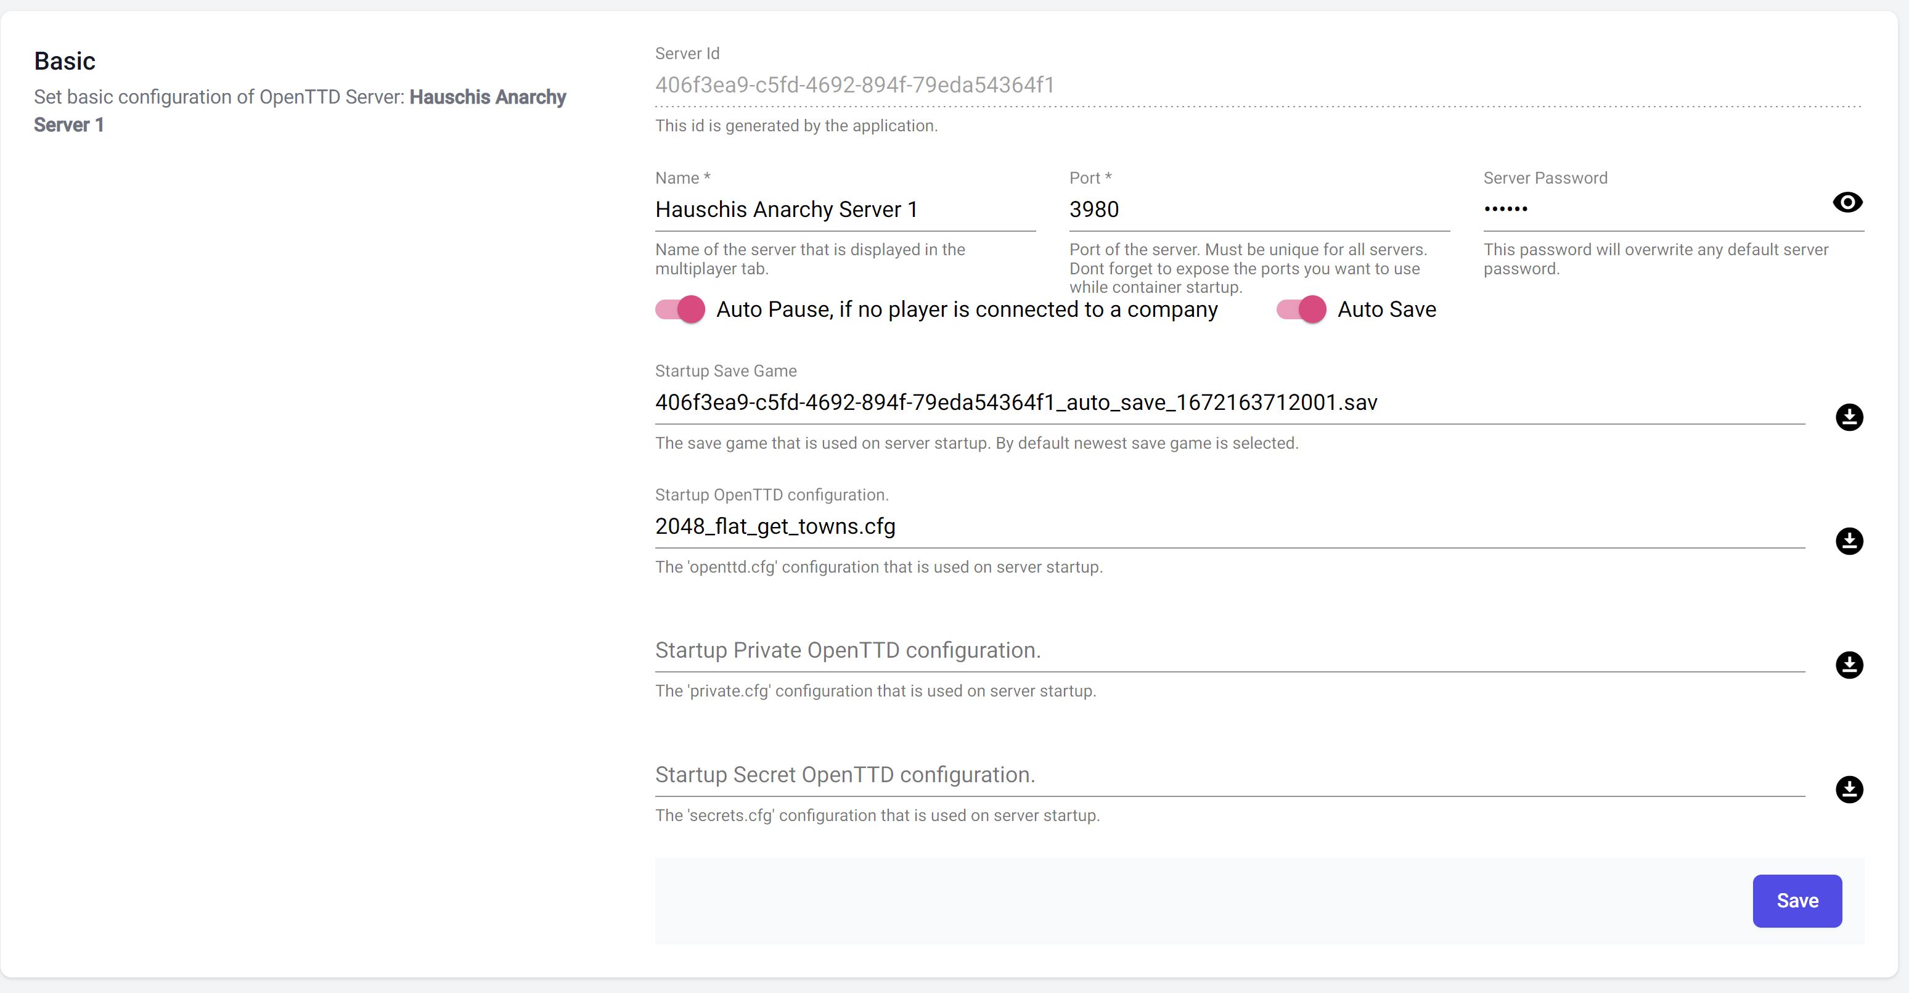Click 'This id is generated by the application.' text
Viewport: 1909px width, 993px height.
[796, 126]
